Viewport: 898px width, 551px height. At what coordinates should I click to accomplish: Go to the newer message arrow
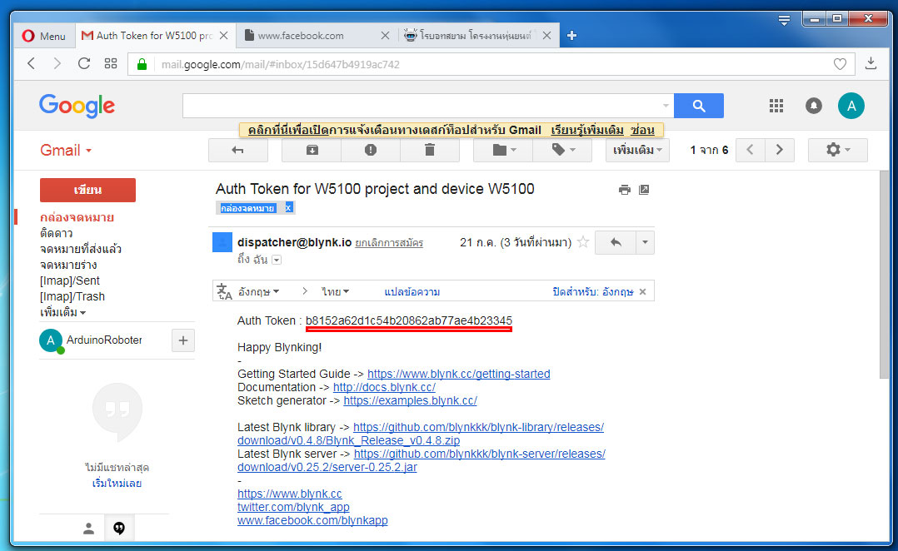coord(751,151)
